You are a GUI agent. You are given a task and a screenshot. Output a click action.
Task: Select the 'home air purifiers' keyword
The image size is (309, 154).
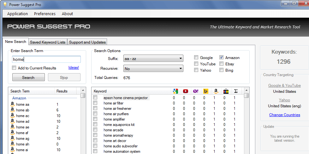point(116,114)
